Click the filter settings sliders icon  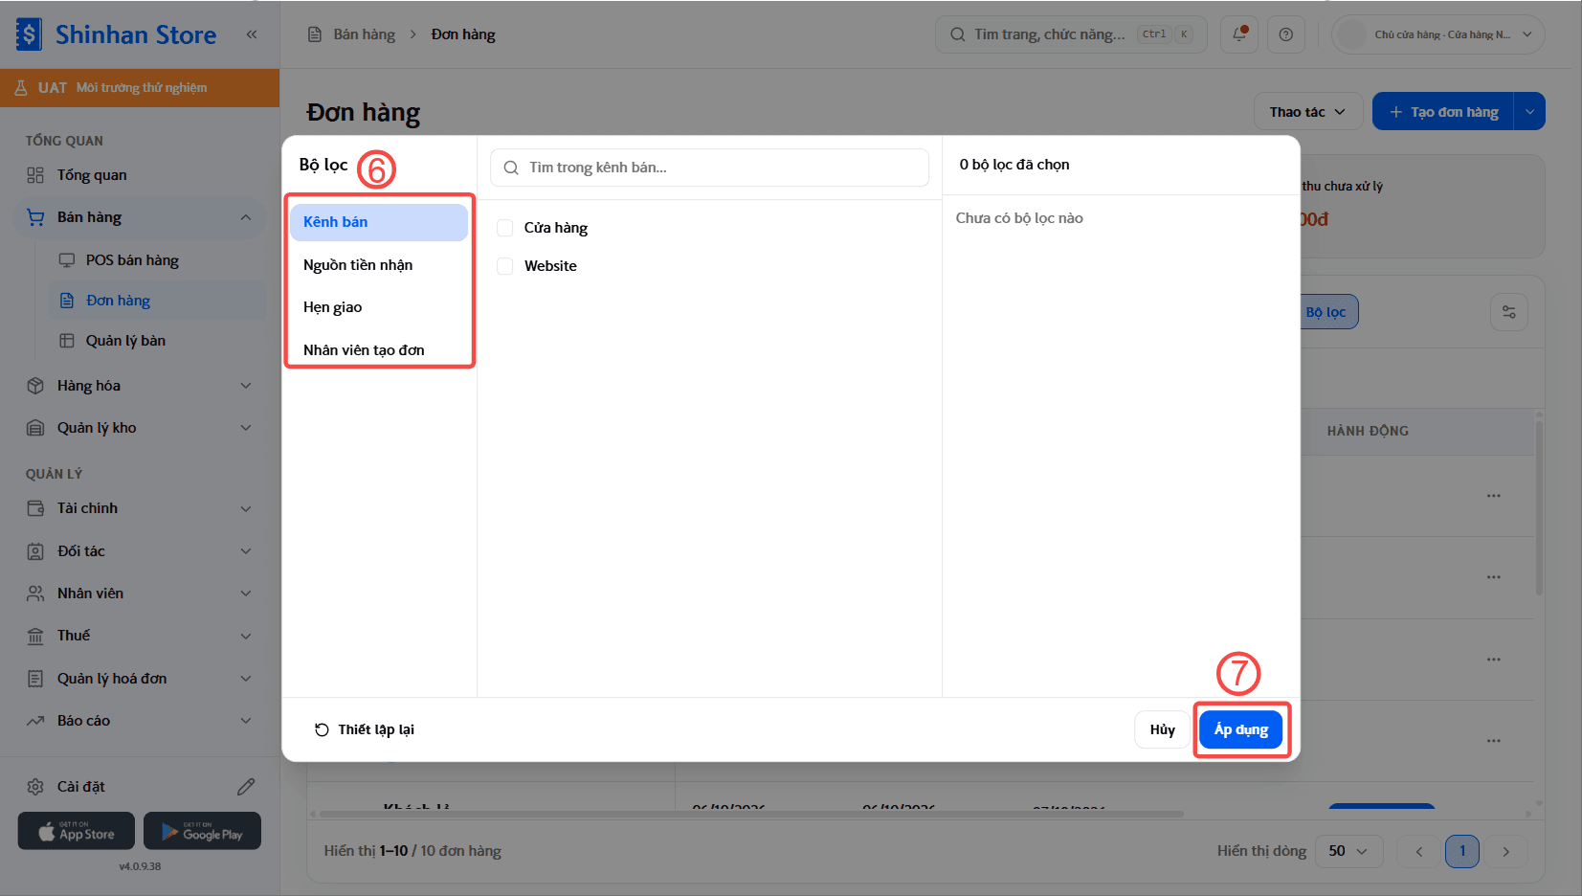[x=1509, y=312]
